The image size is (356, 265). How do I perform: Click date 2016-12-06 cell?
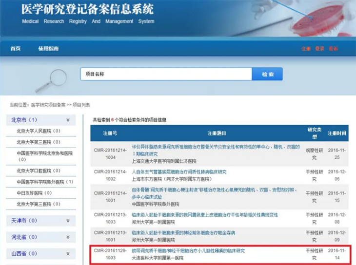[337, 175]
